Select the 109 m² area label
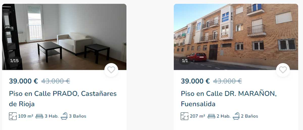303x130 pixels. pos(26,116)
